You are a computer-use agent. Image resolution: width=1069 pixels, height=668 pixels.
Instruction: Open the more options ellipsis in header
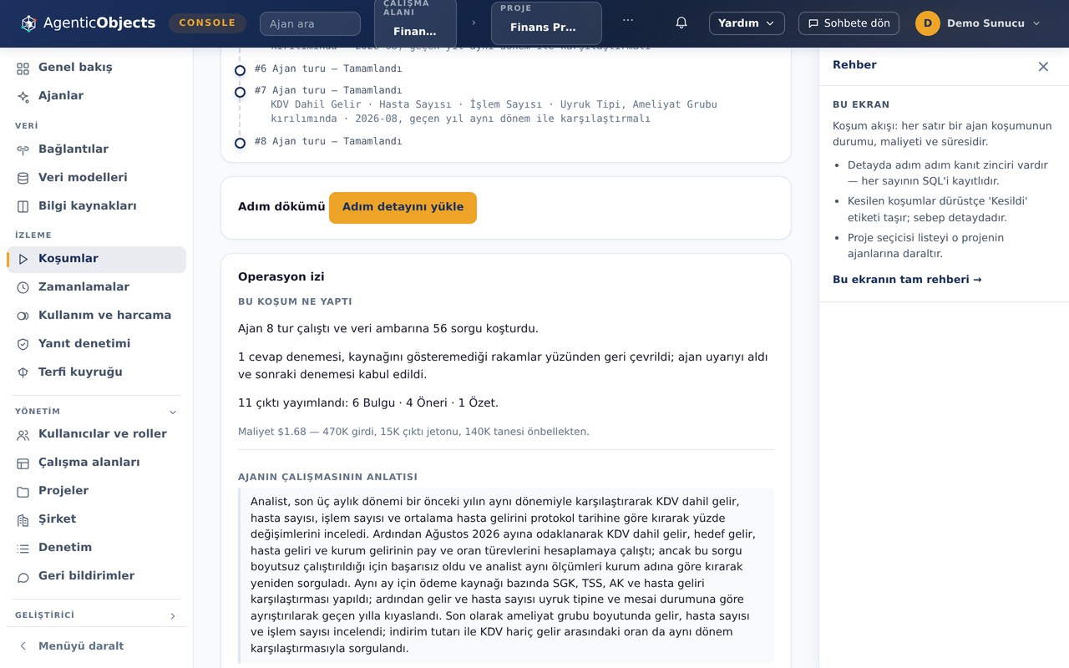pos(628,20)
